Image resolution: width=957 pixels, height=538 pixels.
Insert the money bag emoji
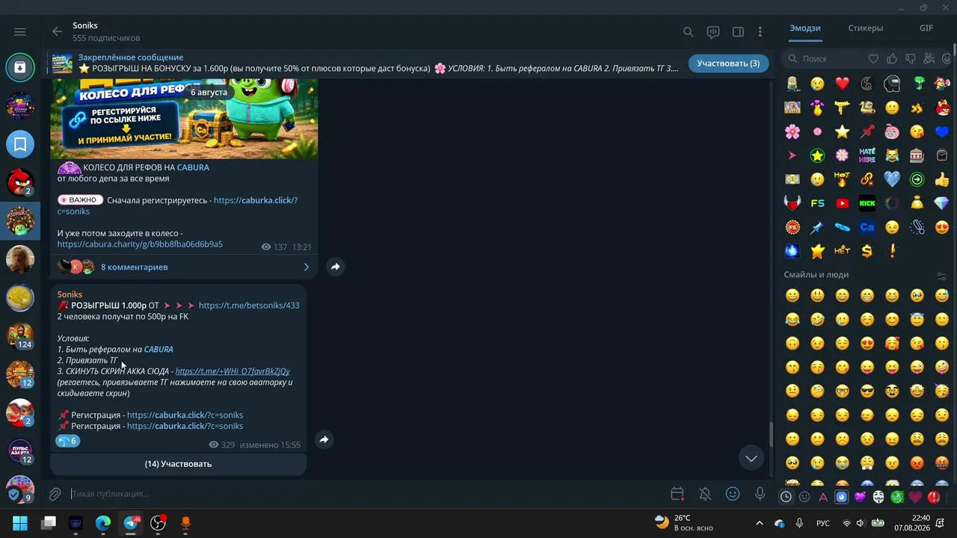click(917, 203)
